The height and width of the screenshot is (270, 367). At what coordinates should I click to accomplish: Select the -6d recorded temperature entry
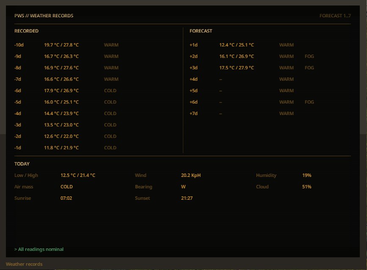pos(61,91)
